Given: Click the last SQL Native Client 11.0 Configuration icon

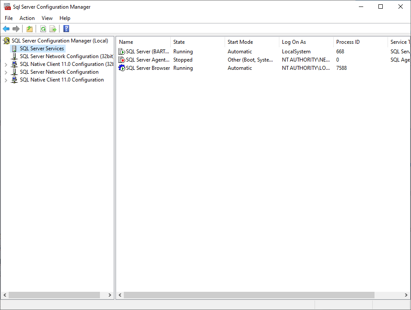Looking at the screenshot, I should pos(14,80).
